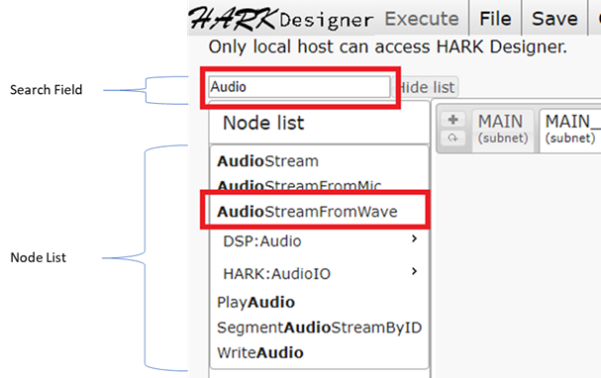
Task: Expand the DSP:Audio submenu arrow
Action: (414, 238)
